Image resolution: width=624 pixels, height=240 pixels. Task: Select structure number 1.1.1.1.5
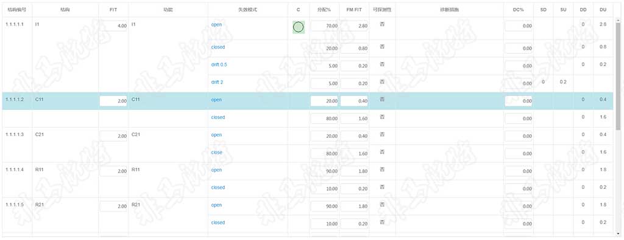(x=15, y=205)
